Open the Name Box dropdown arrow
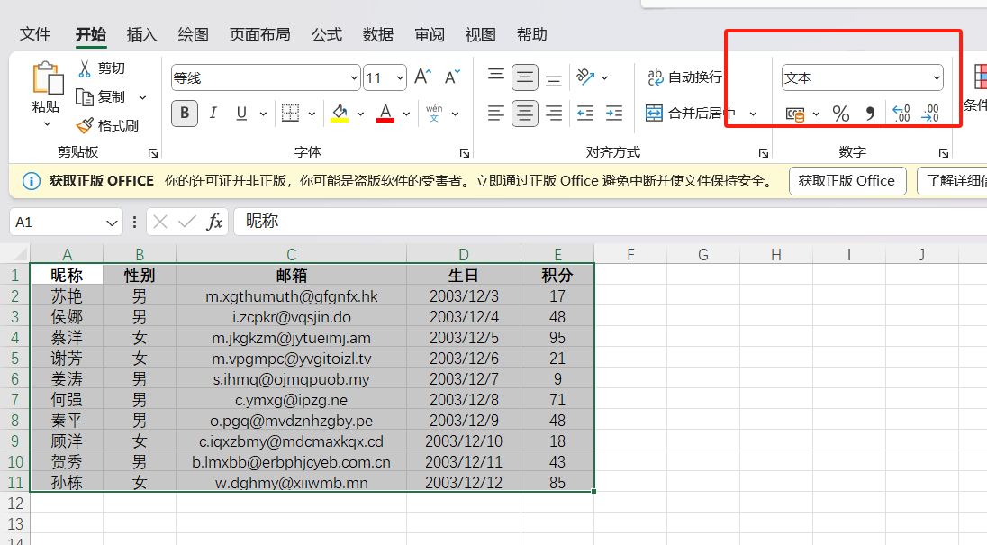The height and width of the screenshot is (545, 987). (x=113, y=222)
